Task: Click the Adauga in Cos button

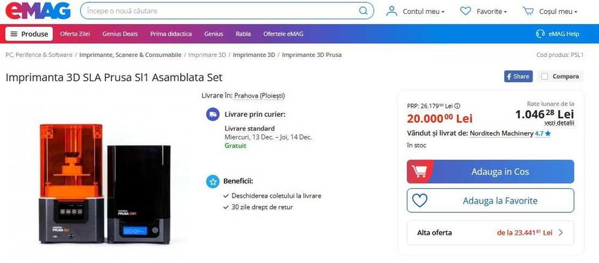Action: click(491, 171)
